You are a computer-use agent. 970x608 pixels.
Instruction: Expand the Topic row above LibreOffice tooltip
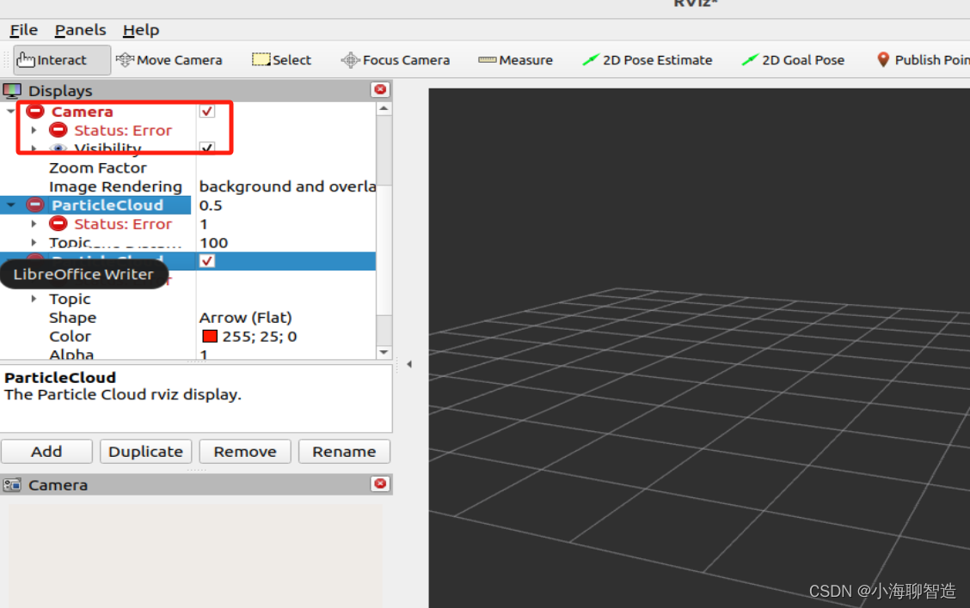(34, 242)
